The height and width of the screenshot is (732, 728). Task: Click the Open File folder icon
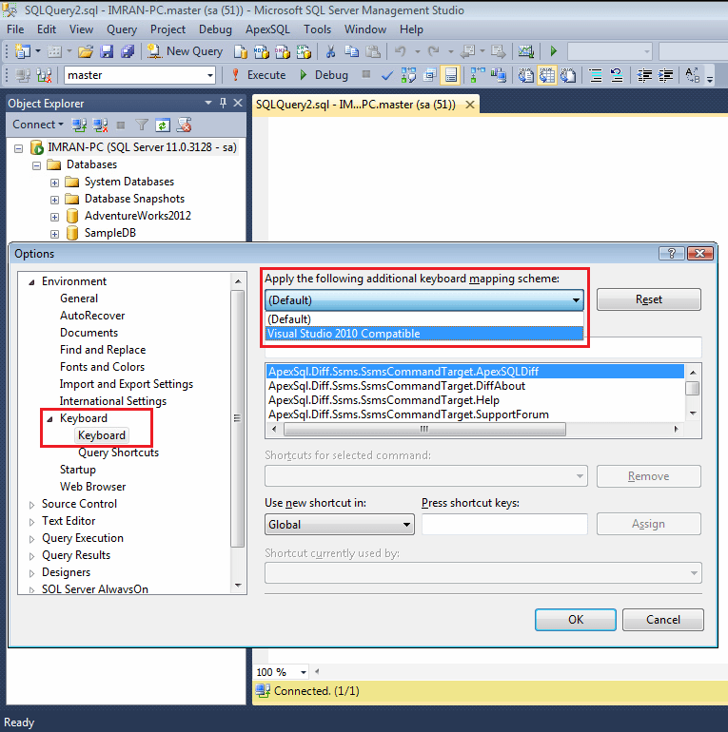(x=86, y=51)
